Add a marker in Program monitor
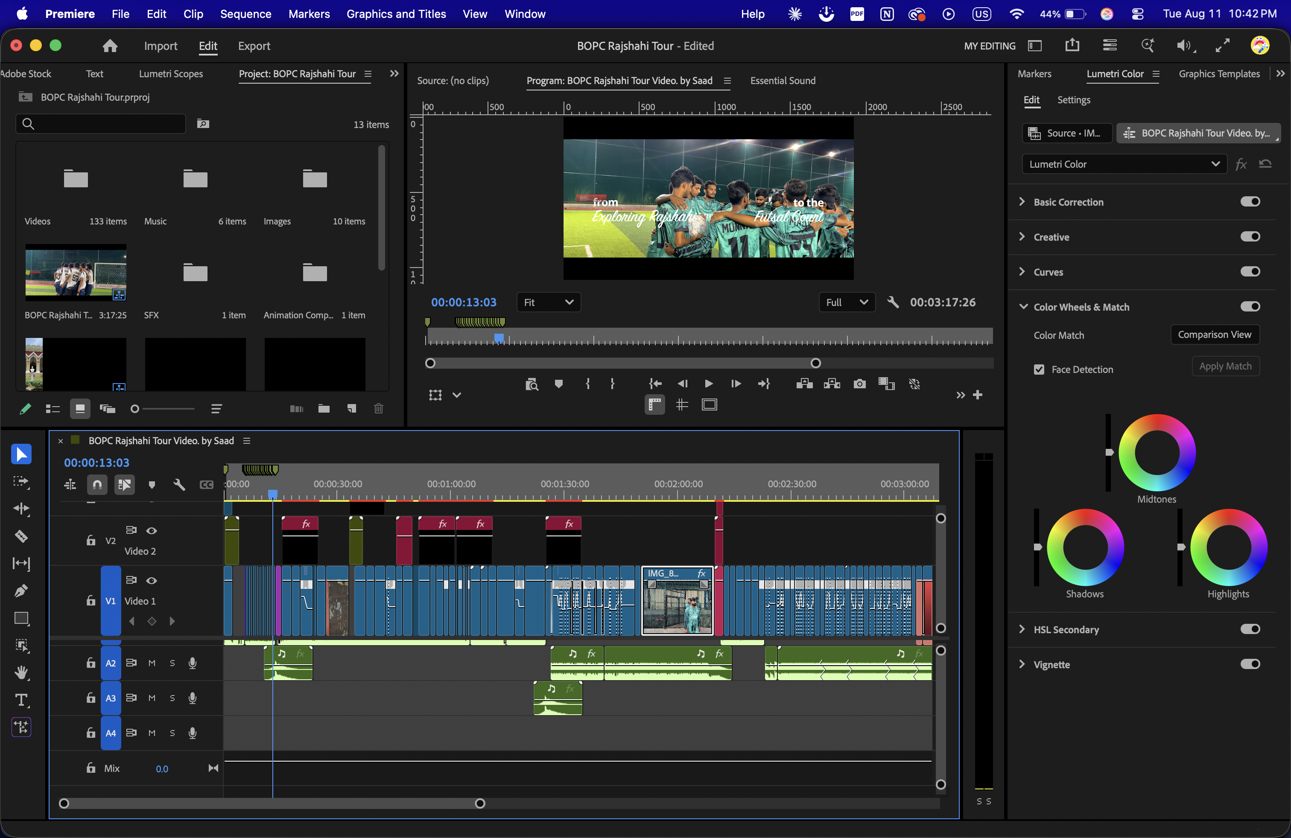The height and width of the screenshot is (838, 1291). [x=559, y=384]
